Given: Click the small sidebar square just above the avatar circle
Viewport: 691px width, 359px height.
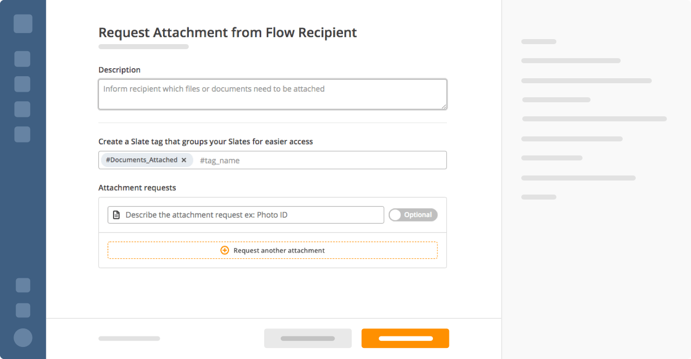Looking at the screenshot, I should click(23, 310).
